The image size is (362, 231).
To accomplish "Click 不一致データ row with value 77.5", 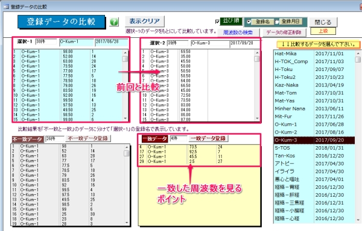I will pos(68,165).
